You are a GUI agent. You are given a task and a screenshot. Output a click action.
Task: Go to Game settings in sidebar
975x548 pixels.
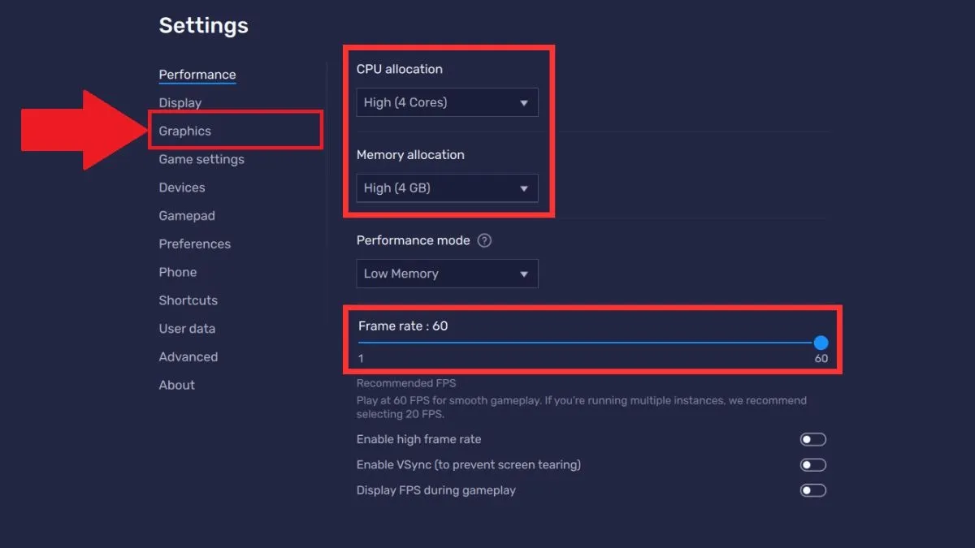(x=201, y=159)
